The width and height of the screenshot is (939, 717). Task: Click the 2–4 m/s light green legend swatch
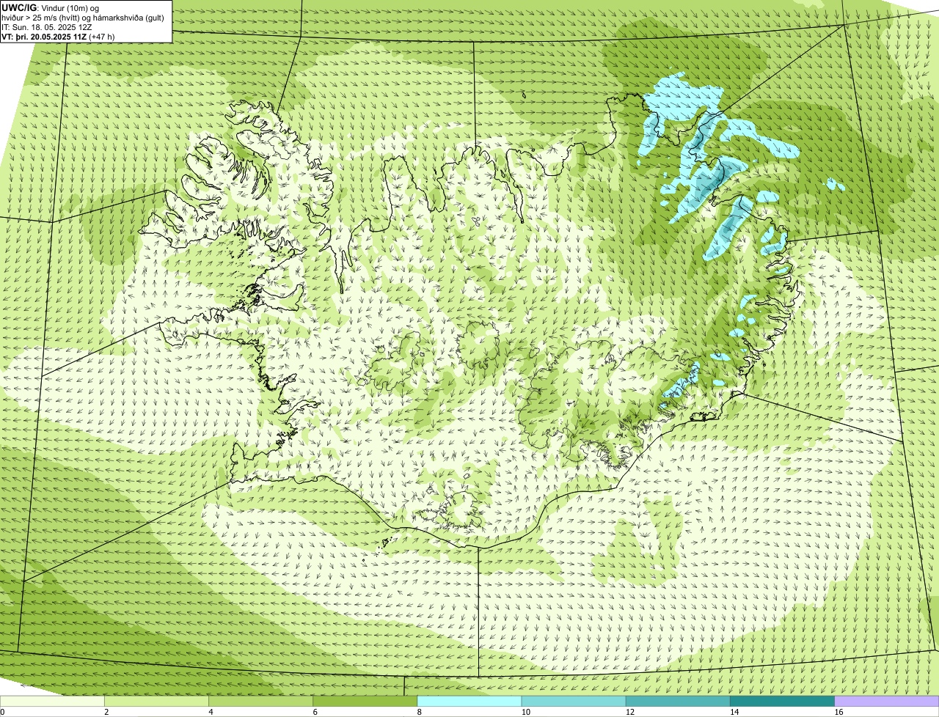(x=156, y=702)
